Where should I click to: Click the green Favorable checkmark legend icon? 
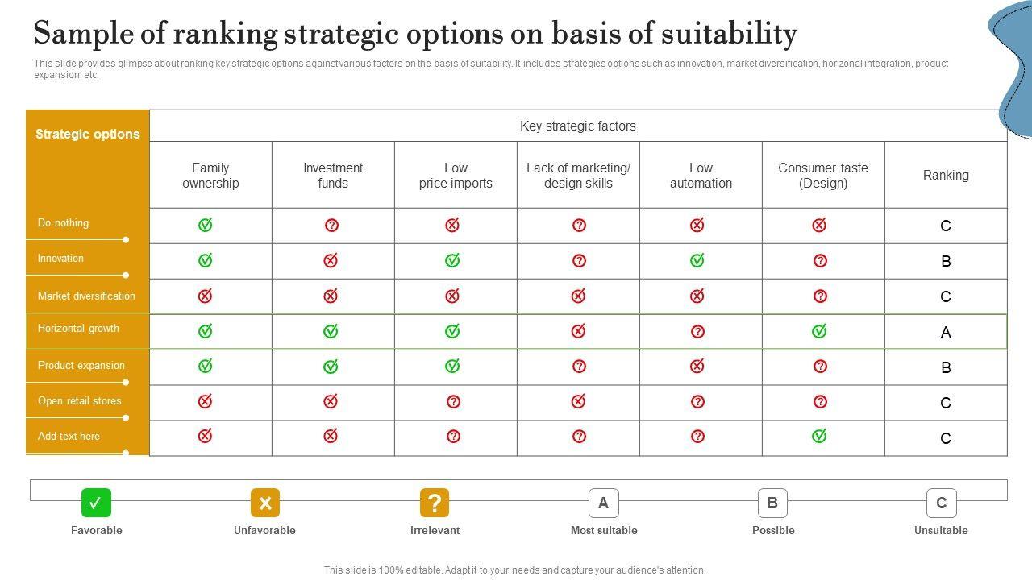tap(96, 503)
